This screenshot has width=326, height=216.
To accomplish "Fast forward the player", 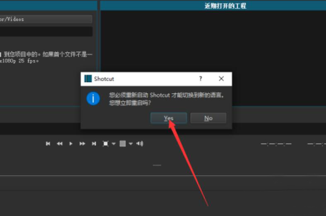I will [82, 144].
